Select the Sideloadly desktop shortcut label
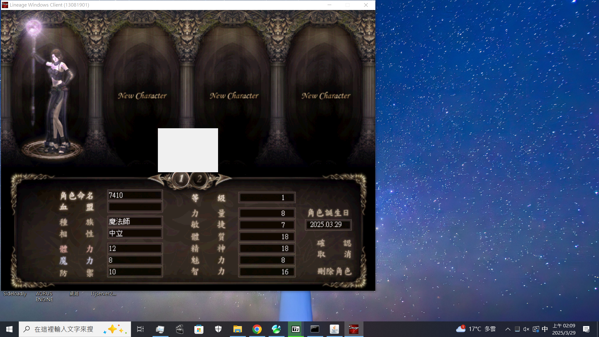The height and width of the screenshot is (337, 599). coord(15,294)
